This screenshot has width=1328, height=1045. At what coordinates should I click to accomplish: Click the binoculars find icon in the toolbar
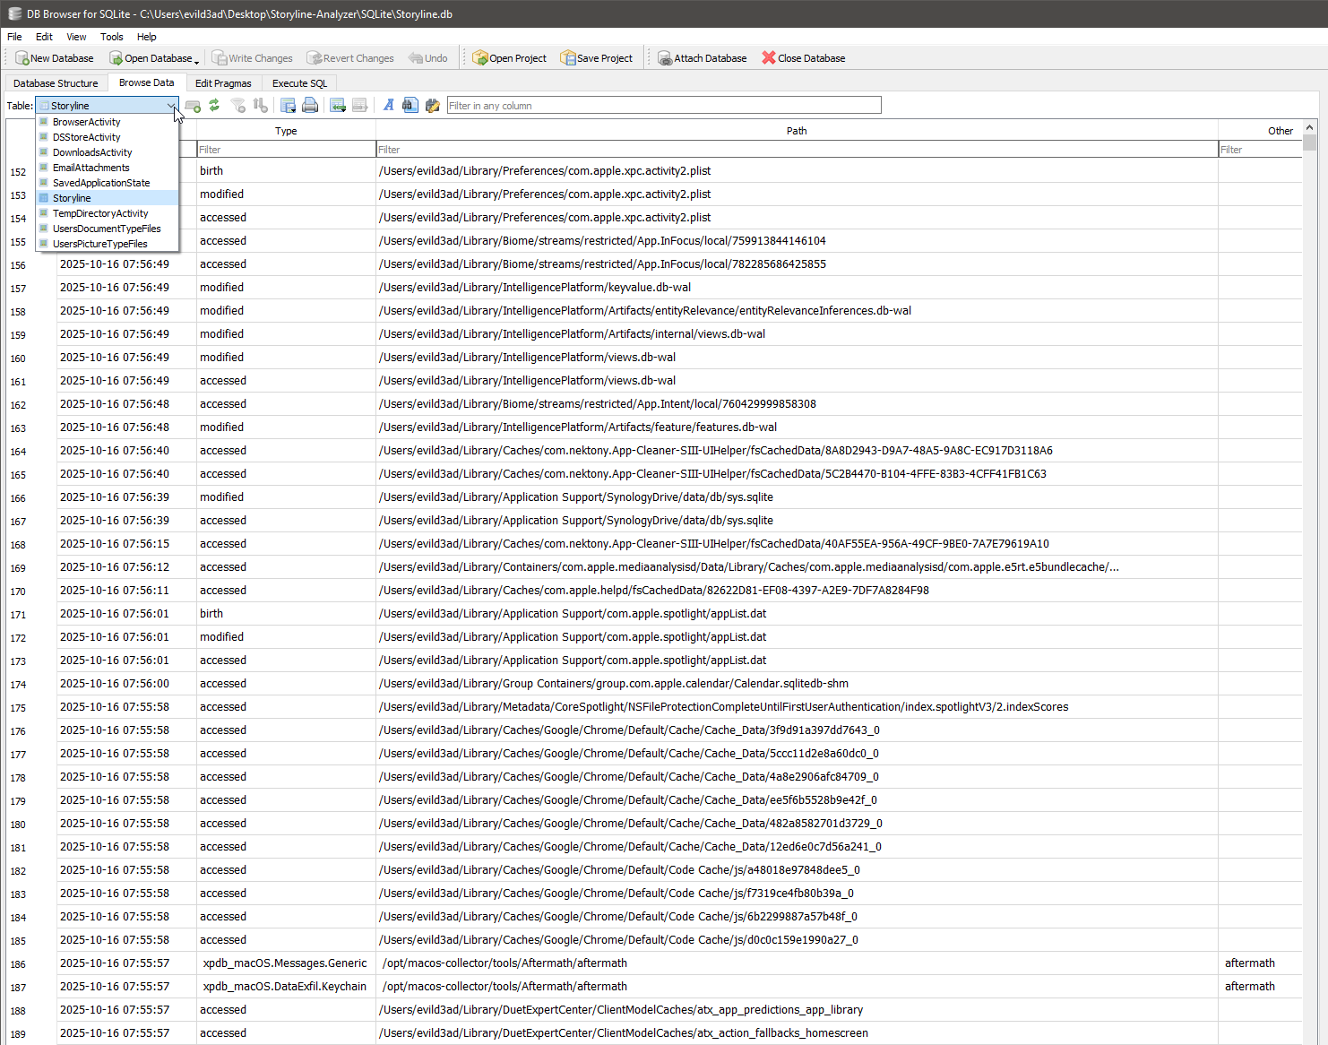(x=410, y=105)
